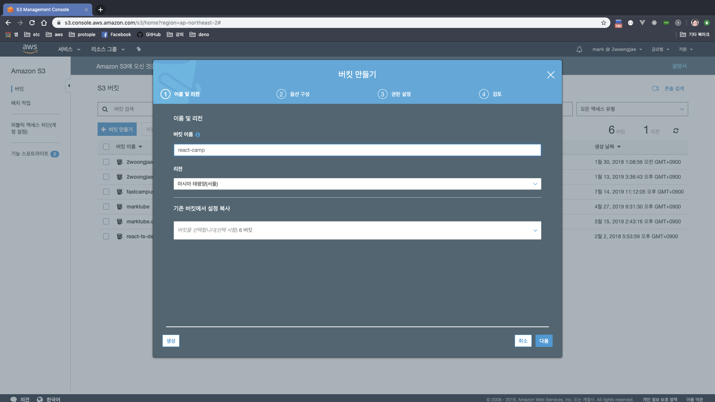Refresh the bucket list with refresh icon
The width and height of the screenshot is (715, 402).
(676, 131)
